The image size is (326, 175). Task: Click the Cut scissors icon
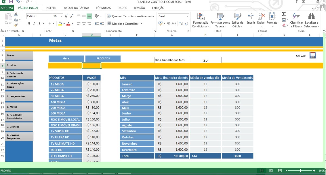[x=16, y=14]
